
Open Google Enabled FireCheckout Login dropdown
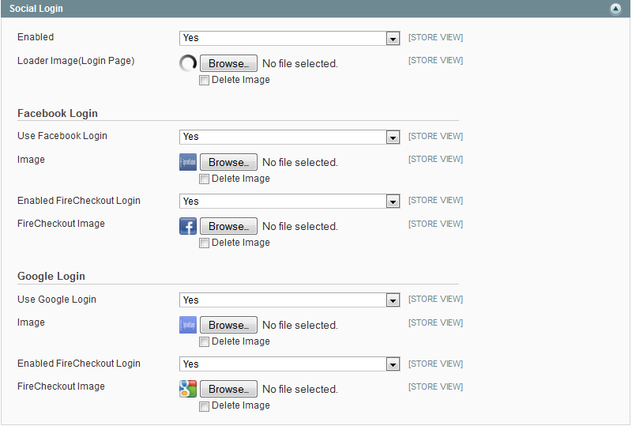290,364
